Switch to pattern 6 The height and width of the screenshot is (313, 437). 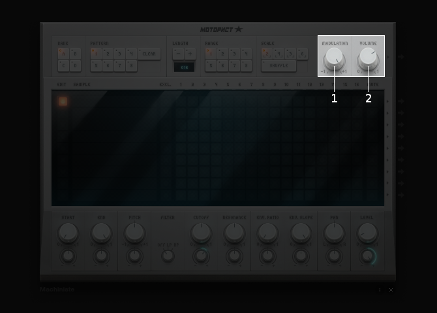[108, 66]
